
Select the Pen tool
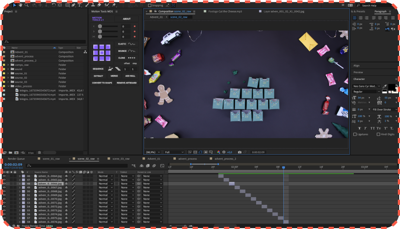click(x=73, y=5)
